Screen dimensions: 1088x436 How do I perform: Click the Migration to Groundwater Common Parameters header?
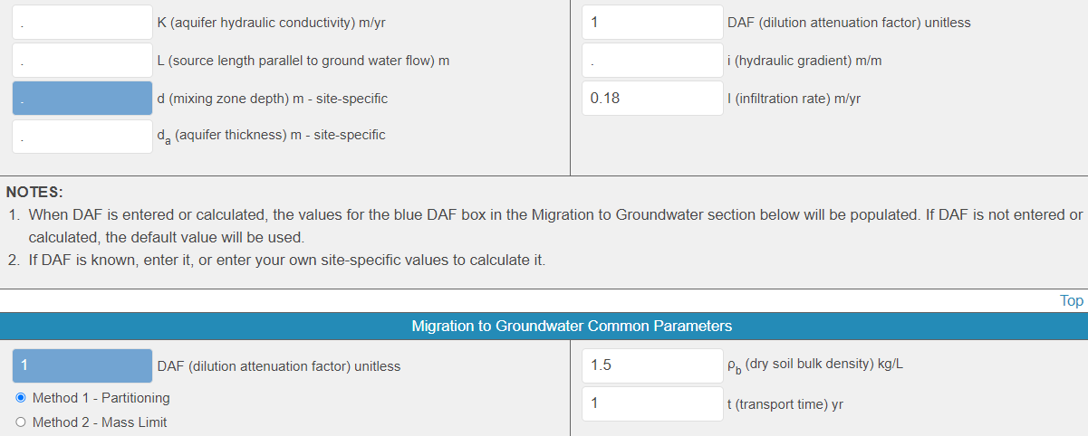tap(572, 326)
